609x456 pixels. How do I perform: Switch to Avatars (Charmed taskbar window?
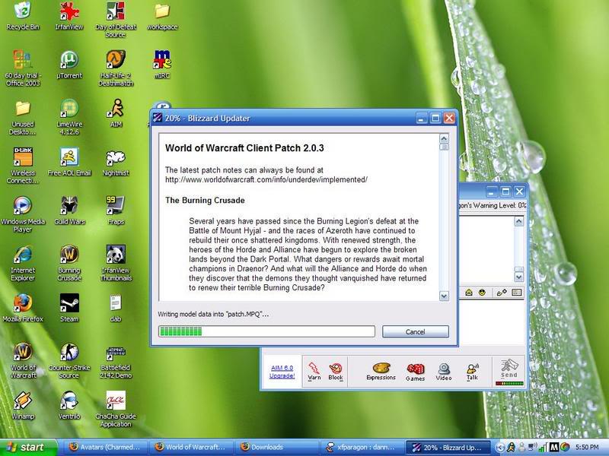tap(104, 447)
